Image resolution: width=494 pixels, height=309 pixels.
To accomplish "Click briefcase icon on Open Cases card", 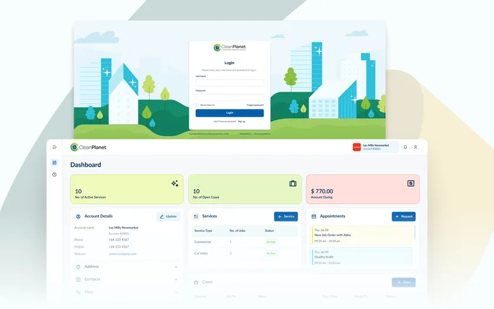I will [x=293, y=184].
